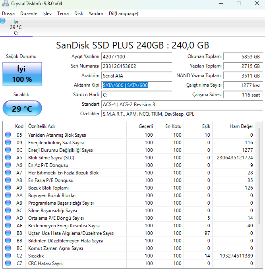Open the Tema menu
Viewport: 265px width, 271px height.
63,14
